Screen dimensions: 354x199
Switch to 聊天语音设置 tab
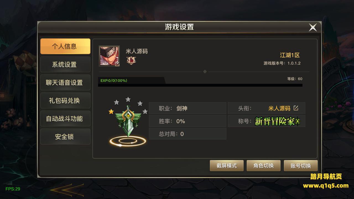pyautogui.click(x=65, y=82)
